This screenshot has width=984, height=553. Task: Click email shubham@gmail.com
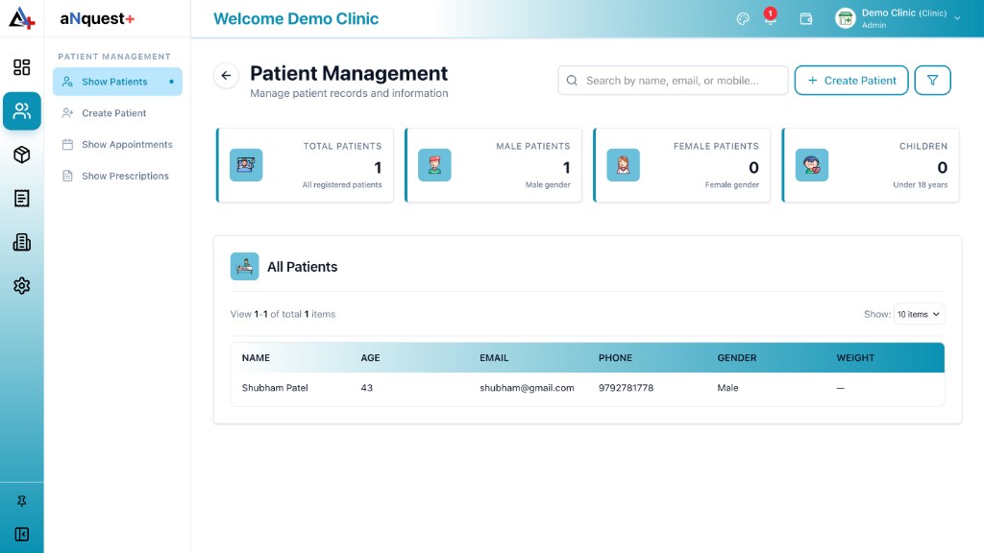527,388
